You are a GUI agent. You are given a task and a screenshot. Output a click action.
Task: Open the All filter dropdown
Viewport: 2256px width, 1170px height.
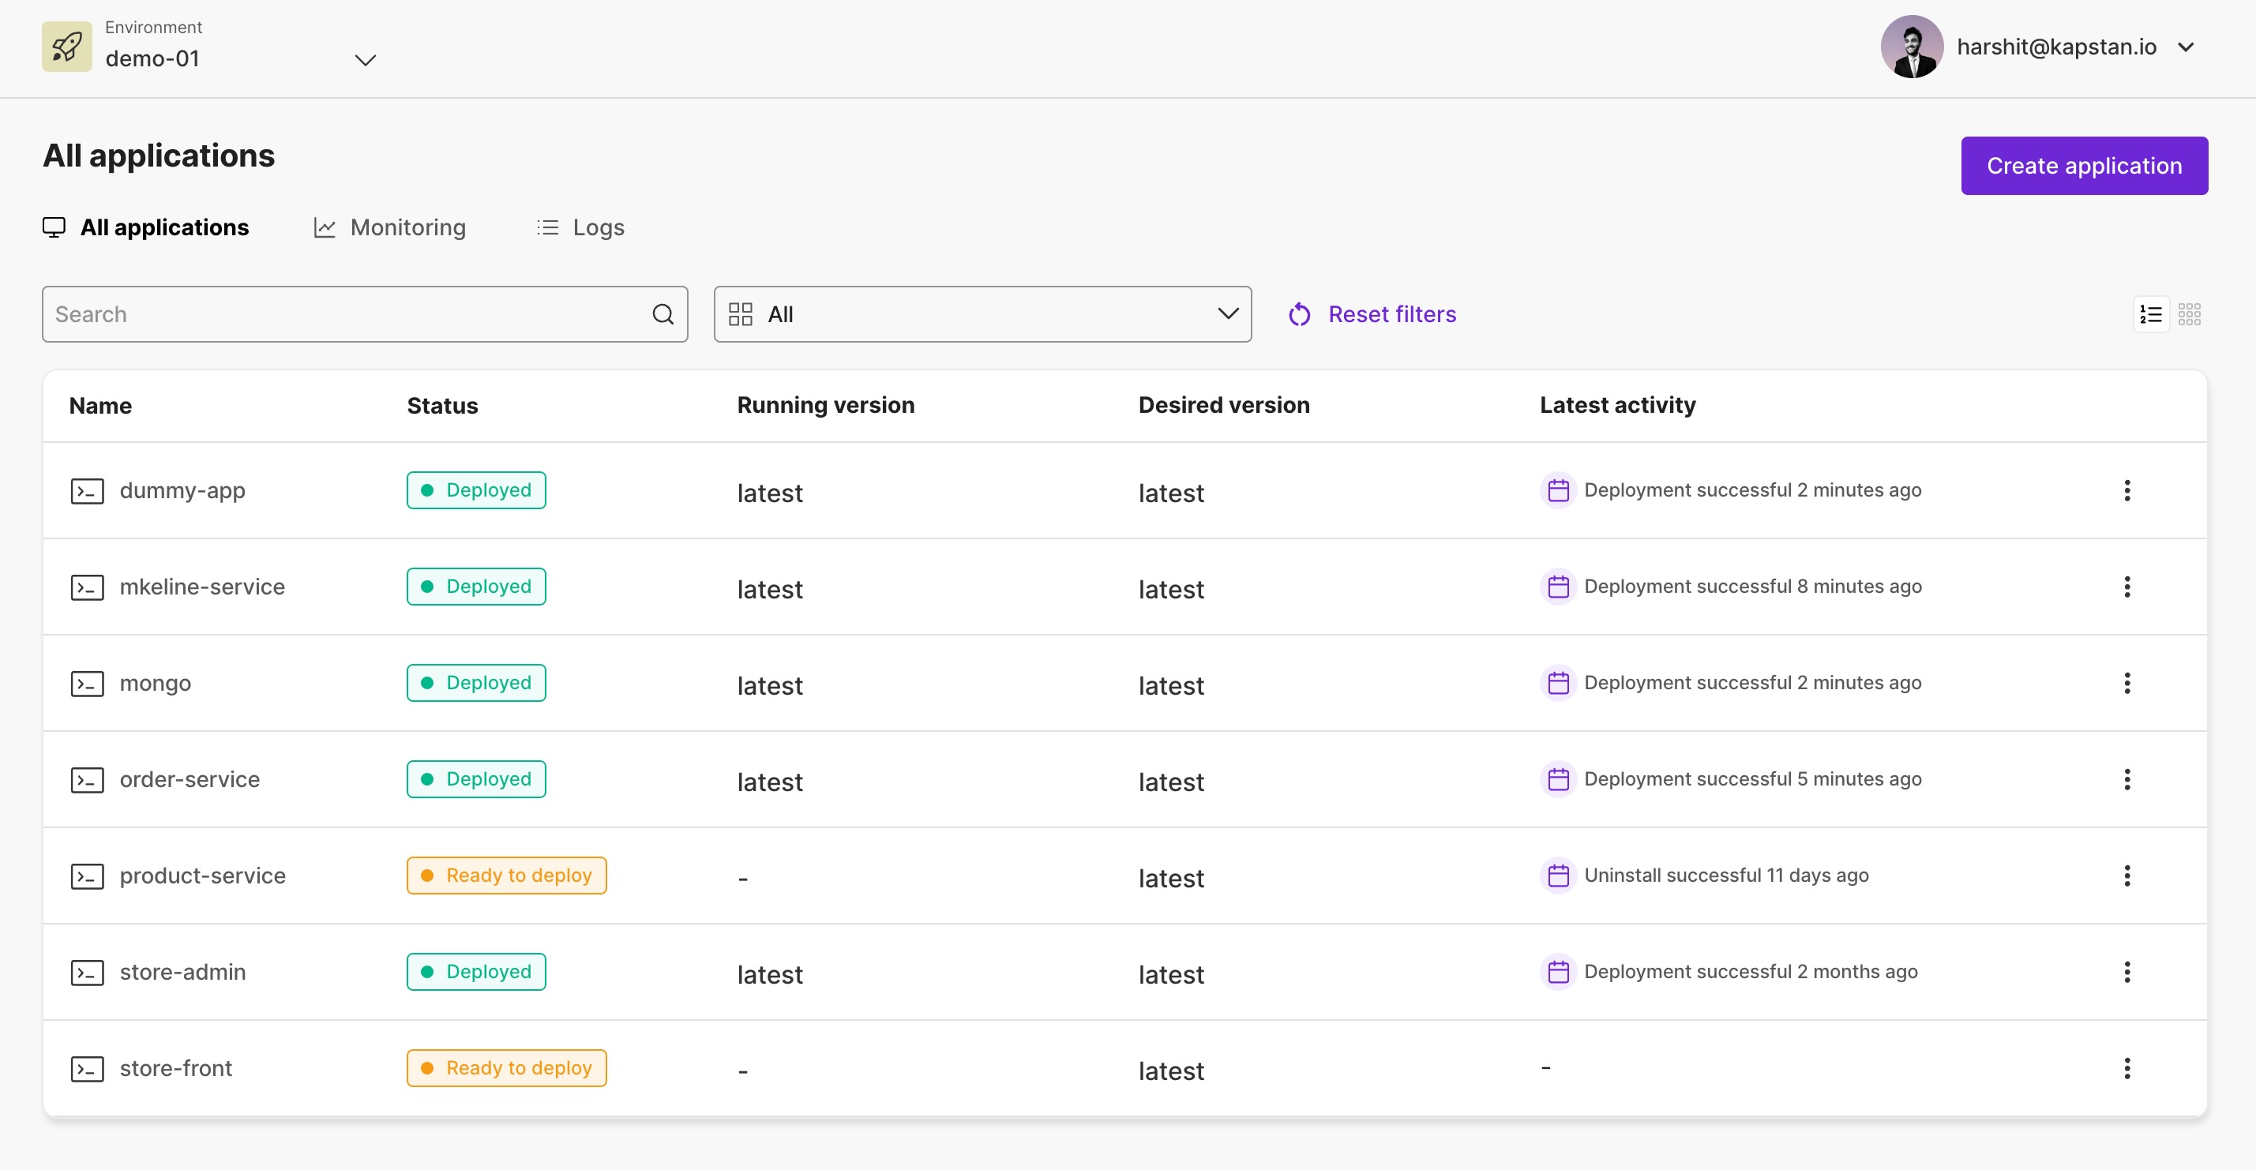pos(982,314)
